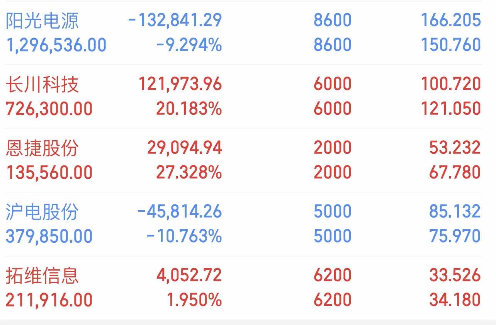Image resolution: width=496 pixels, height=325 pixels.
Task: Click 沪电股份 market value 379,850.00
Action: [49, 236]
